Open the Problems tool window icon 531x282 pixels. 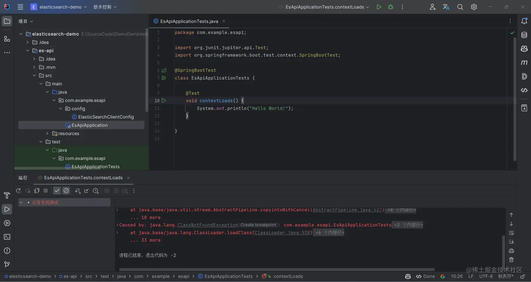tap(7, 250)
